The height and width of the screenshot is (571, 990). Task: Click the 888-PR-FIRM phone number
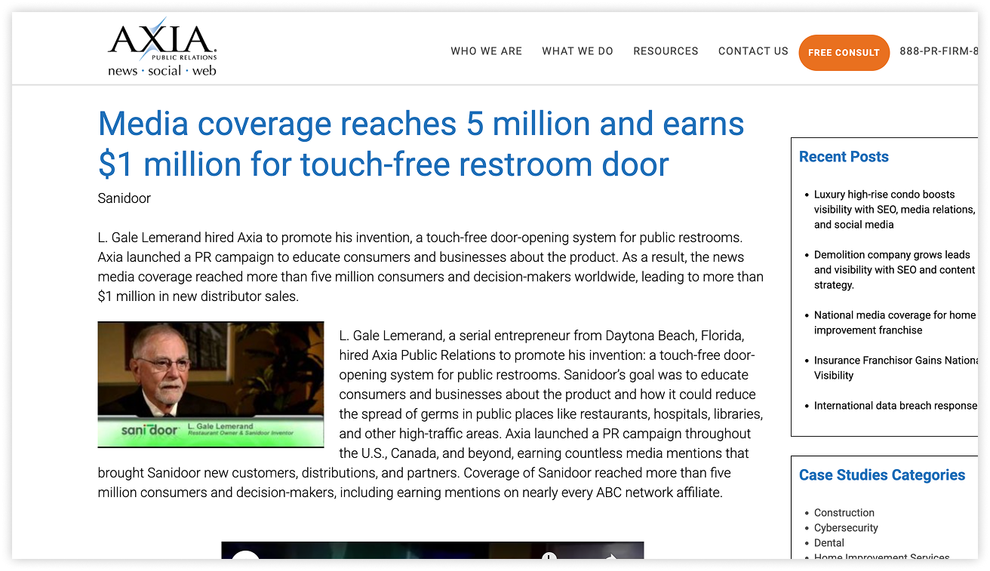pos(939,51)
